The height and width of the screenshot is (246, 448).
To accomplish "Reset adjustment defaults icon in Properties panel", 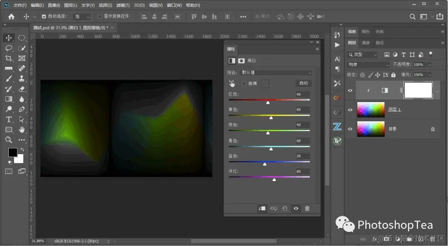I will click(x=285, y=208).
